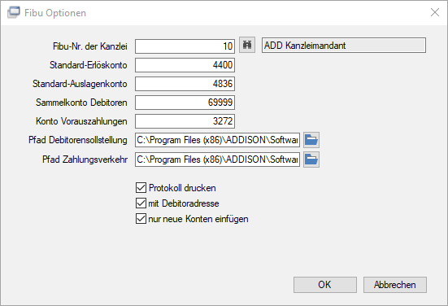The height and width of the screenshot is (306, 448).
Task: Focus the Konto Vorauszahlungen field
Action: click(x=185, y=121)
